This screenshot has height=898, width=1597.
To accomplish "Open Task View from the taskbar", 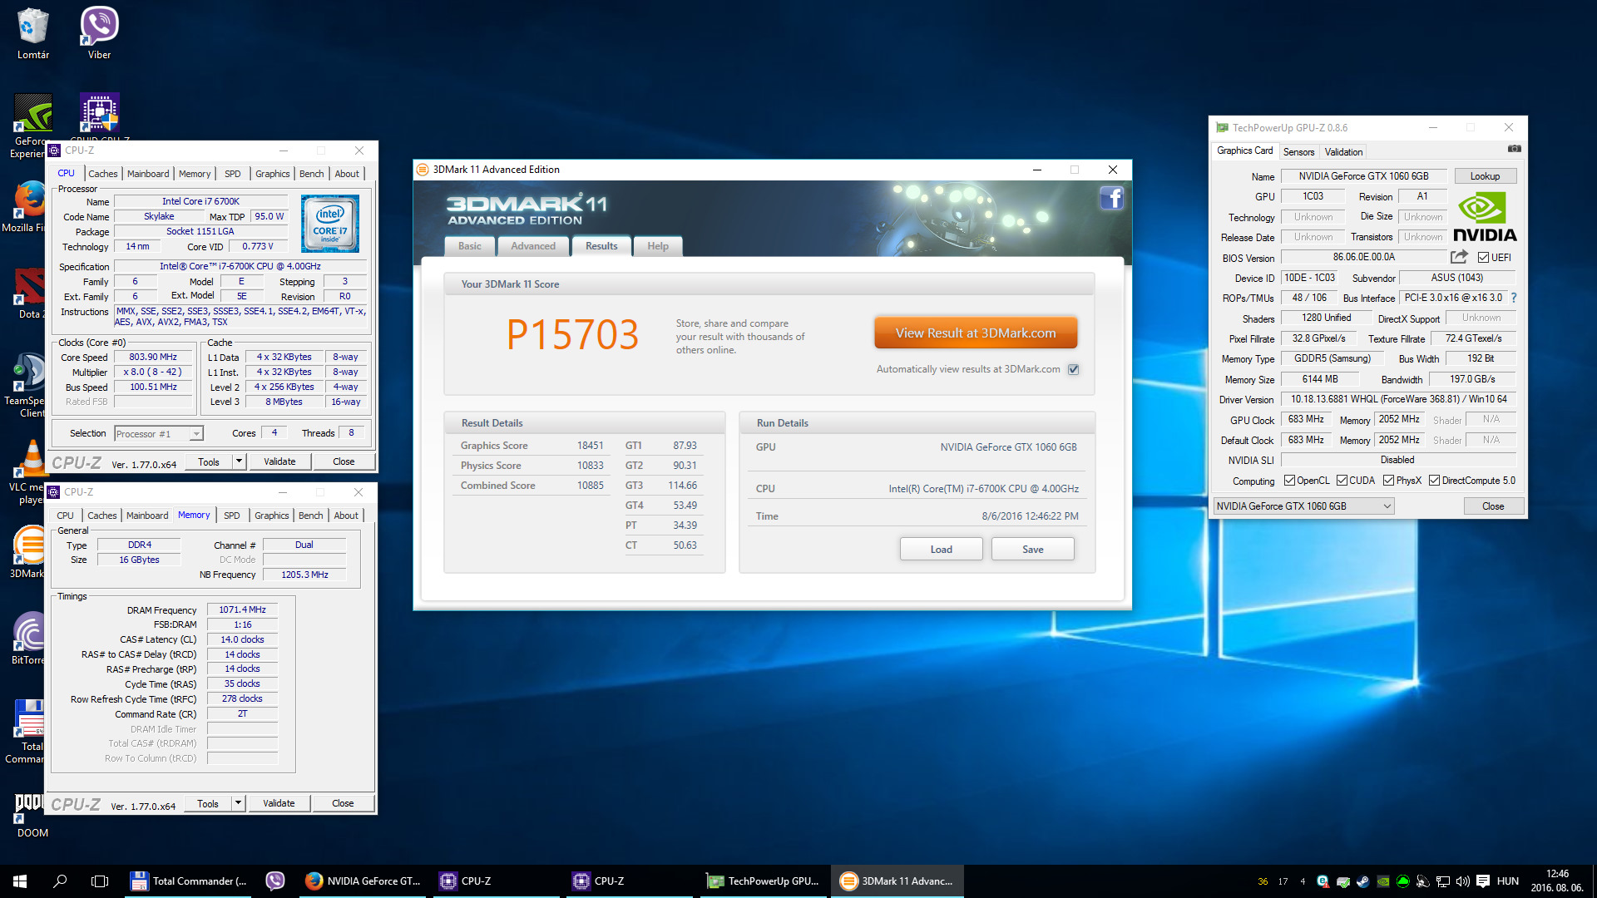I will (100, 881).
